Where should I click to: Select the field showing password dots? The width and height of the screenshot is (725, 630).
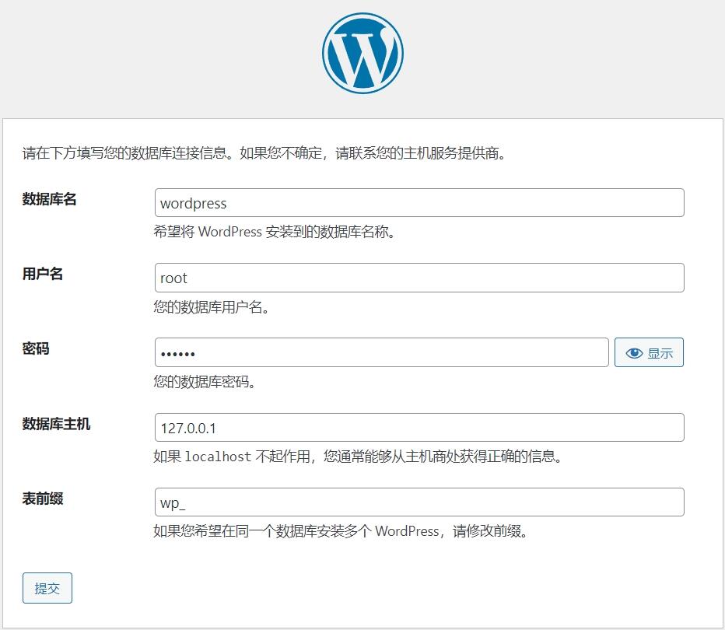[381, 352]
